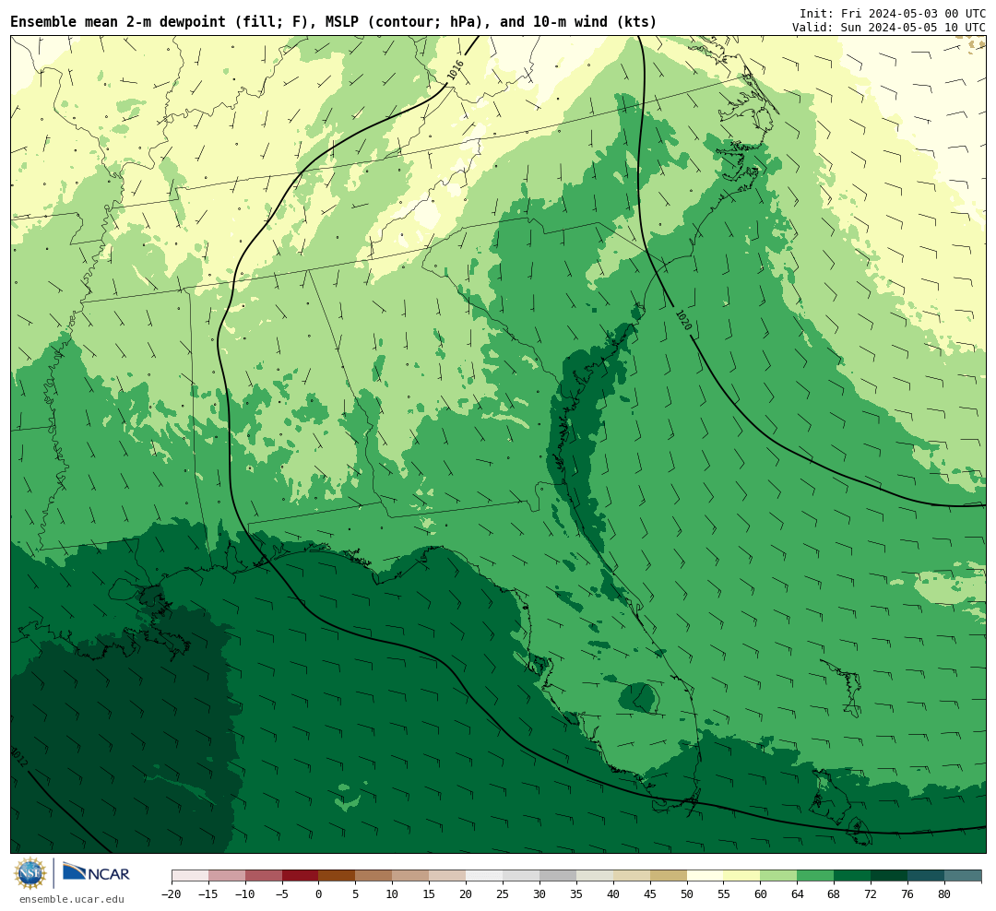The width and height of the screenshot is (996, 911).
Task: Pick the khaki swatch between 45 and 50
Action: coord(669,876)
